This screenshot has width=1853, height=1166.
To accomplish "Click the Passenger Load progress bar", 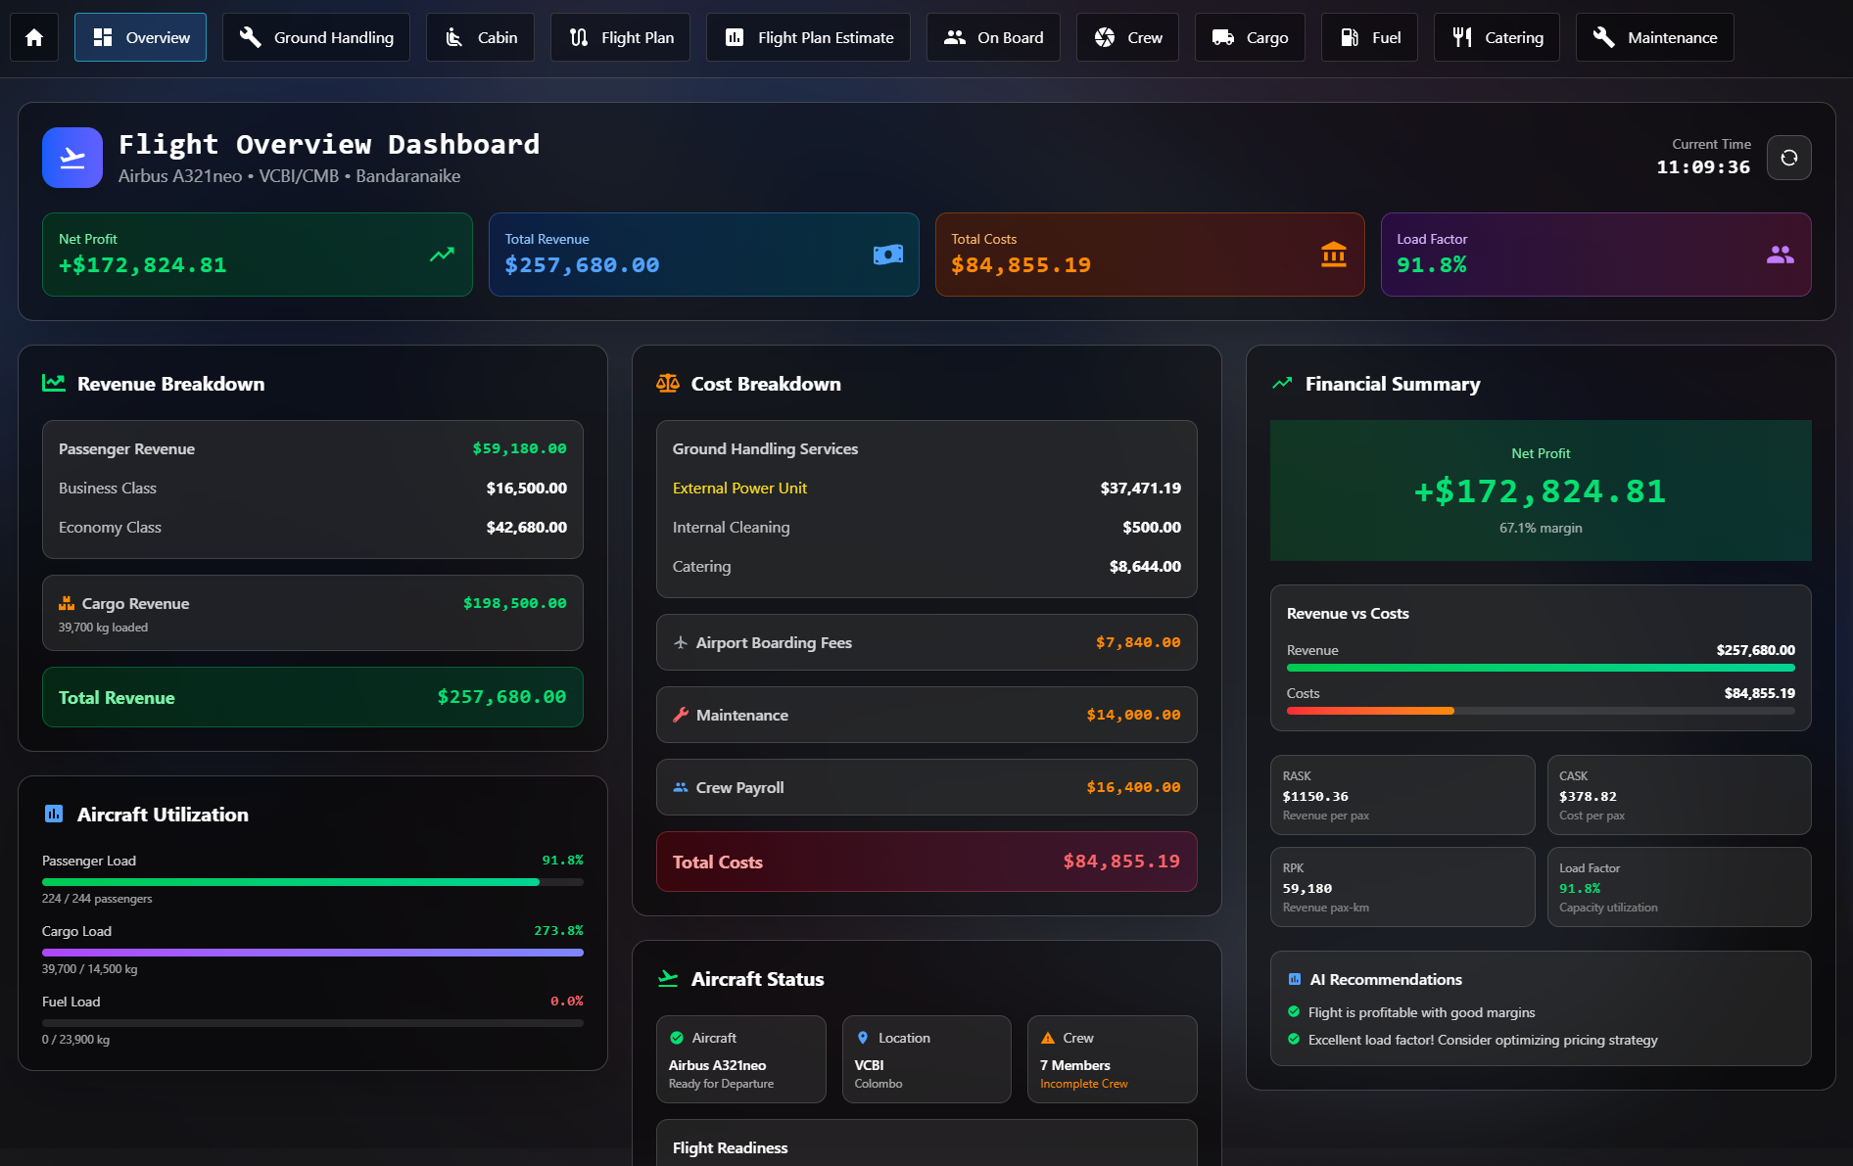I will [x=312, y=882].
